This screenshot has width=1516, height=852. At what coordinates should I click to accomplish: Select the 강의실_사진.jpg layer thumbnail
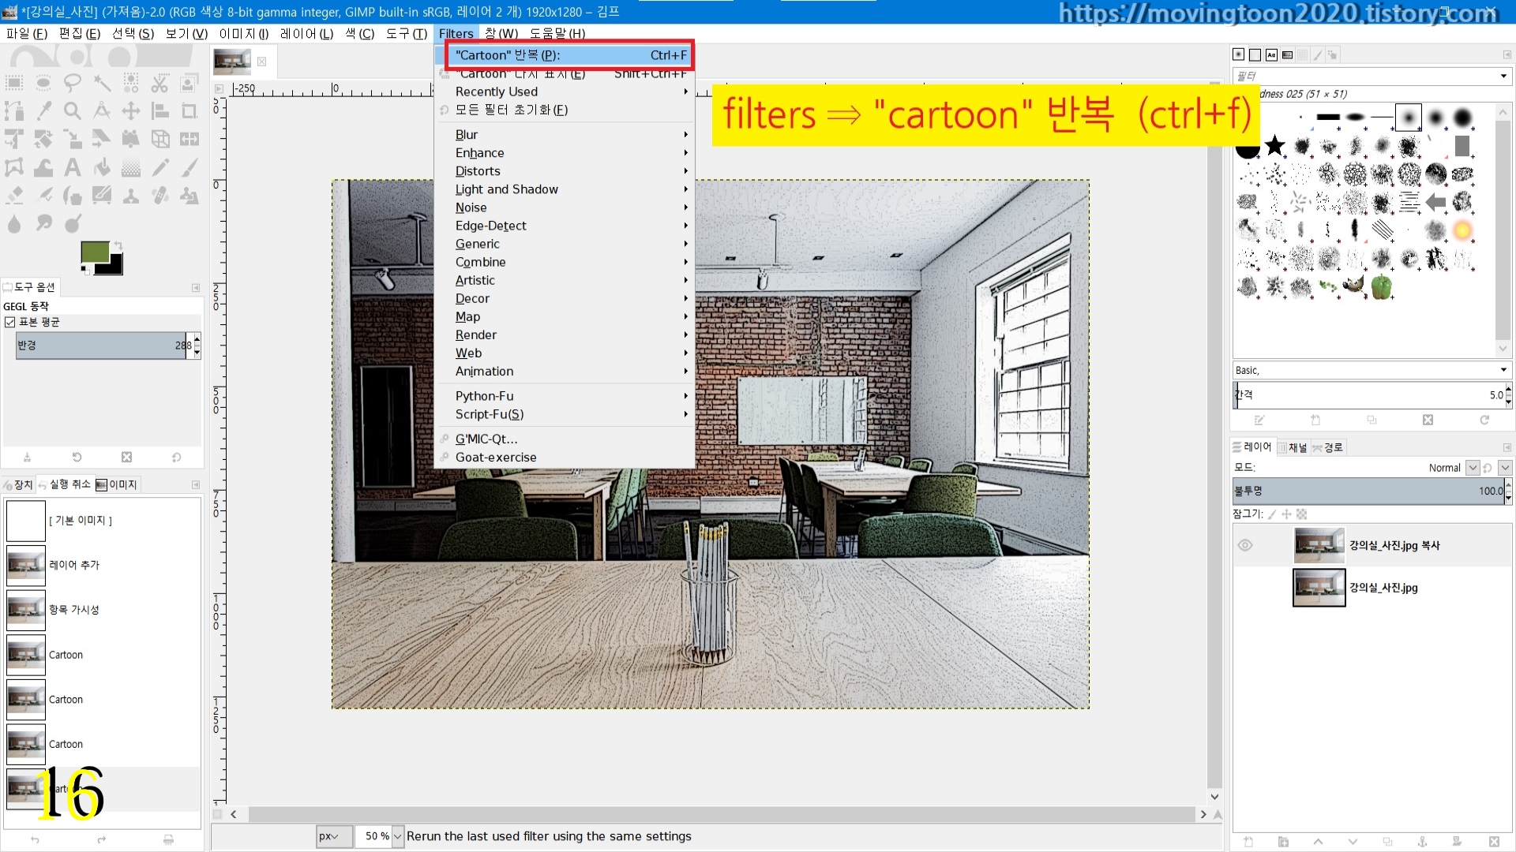click(1319, 588)
